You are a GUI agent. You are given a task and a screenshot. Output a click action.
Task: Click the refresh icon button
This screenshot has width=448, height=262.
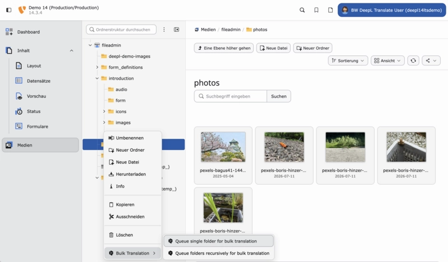pos(413,60)
